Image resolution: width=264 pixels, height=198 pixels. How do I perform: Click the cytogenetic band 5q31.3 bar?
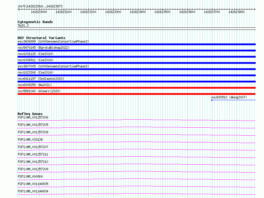pyautogui.click(x=136, y=29)
